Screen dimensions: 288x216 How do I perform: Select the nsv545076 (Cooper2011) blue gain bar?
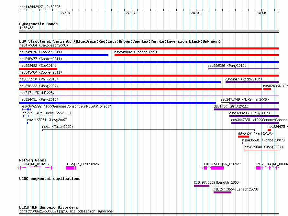(x=64, y=55)
